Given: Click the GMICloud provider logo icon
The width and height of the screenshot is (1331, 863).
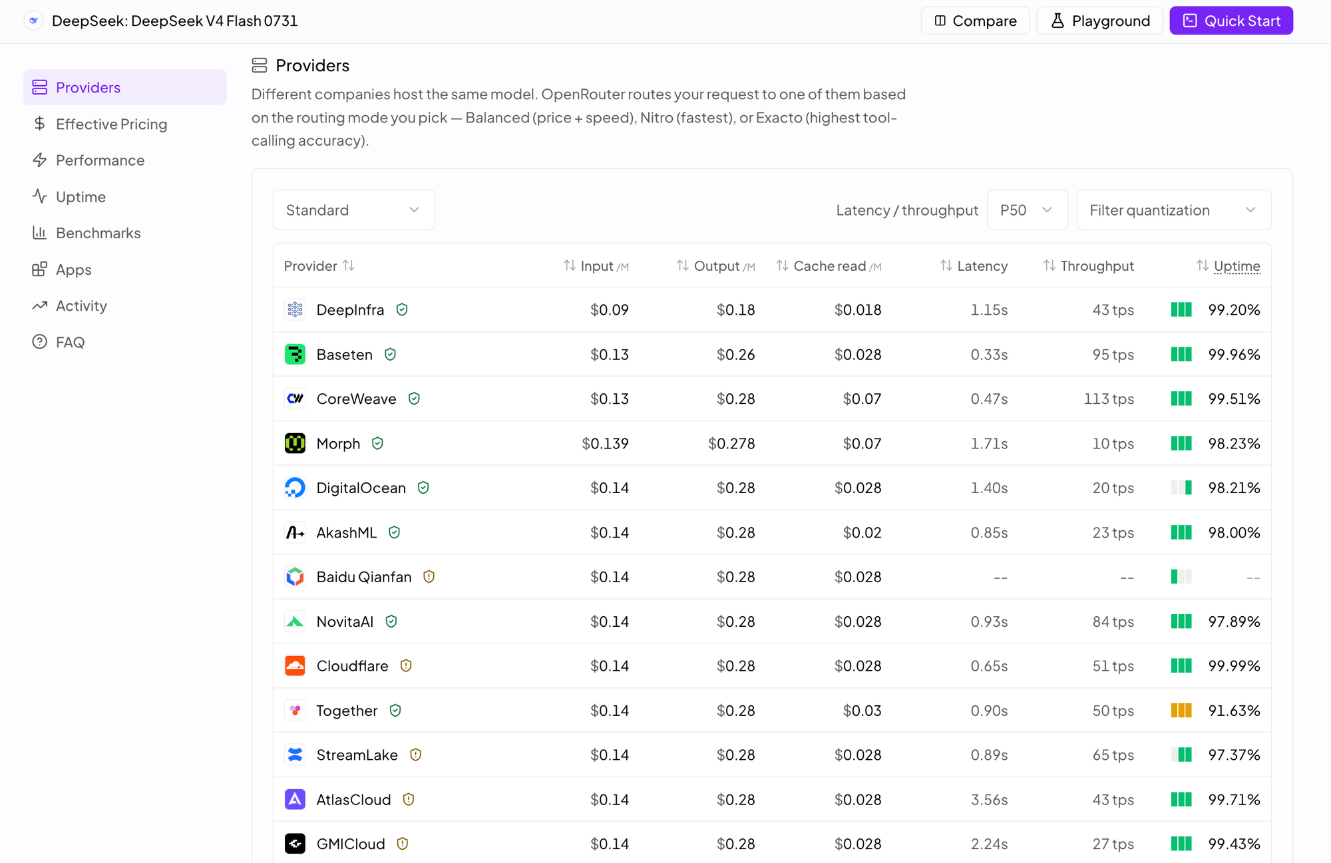Looking at the screenshot, I should (x=295, y=844).
